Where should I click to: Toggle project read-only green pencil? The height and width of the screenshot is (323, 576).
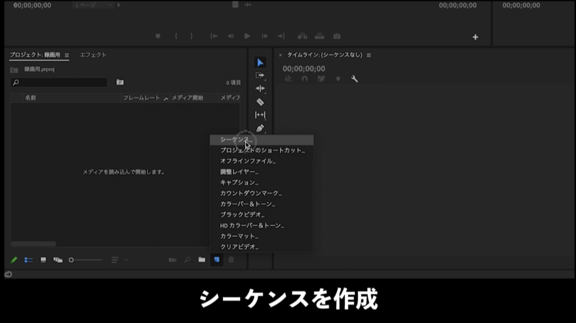pos(14,260)
